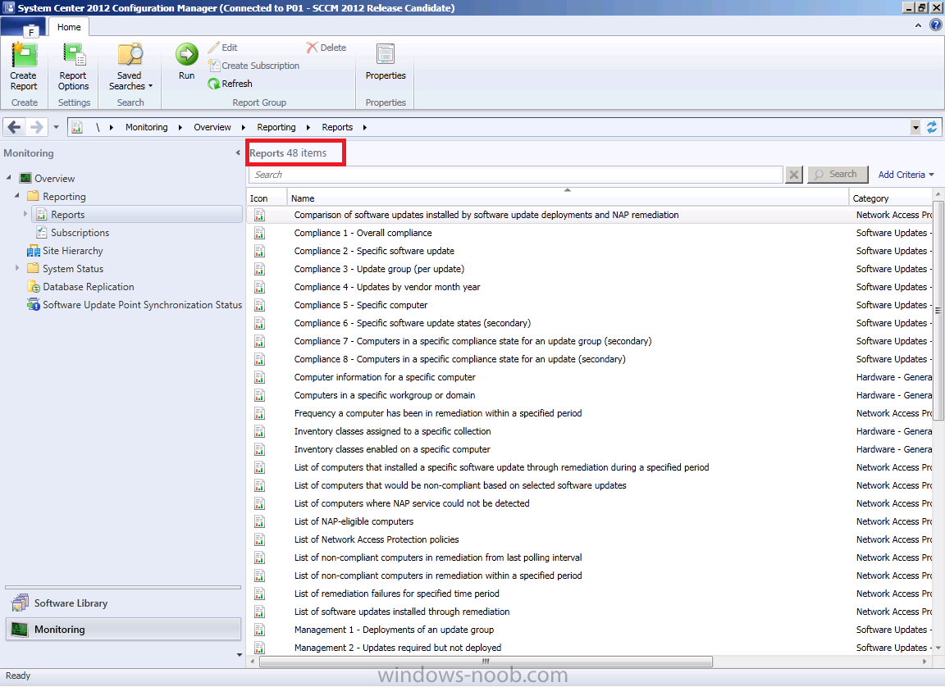Click report icon for Compliance 8 row

pyautogui.click(x=260, y=359)
